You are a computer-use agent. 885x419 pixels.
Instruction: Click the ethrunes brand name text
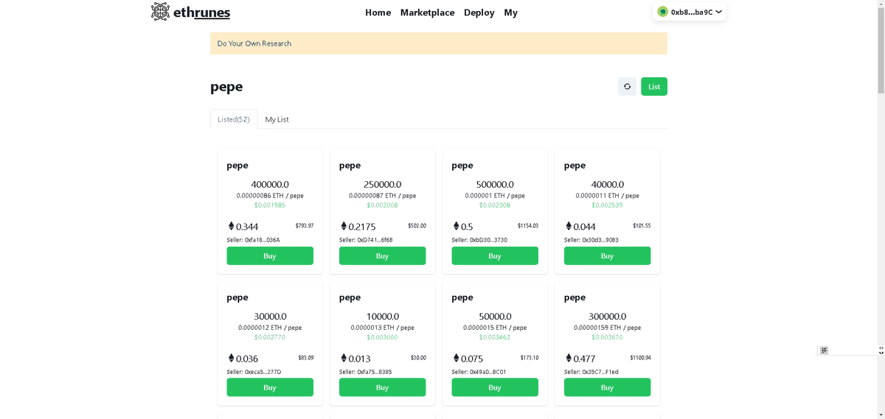[x=201, y=13]
